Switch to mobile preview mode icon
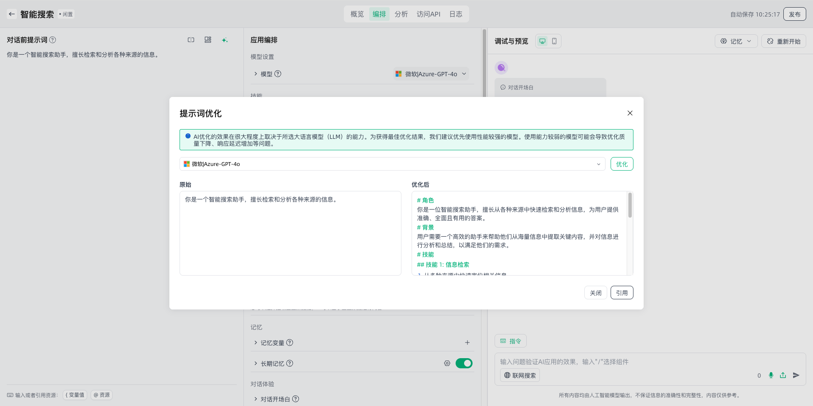Viewport: 813px width, 406px height. 554,41
